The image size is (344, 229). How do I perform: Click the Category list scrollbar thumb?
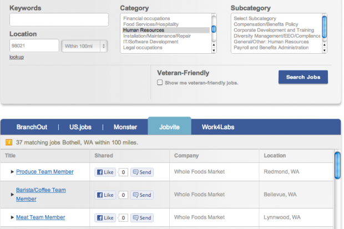click(214, 29)
